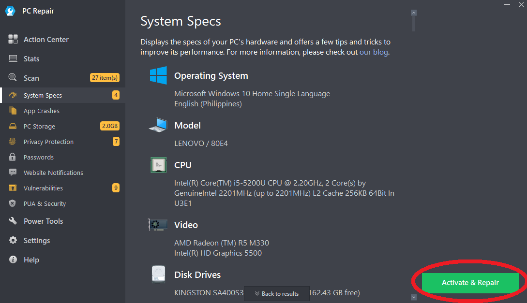Open the Stats section

62,59
